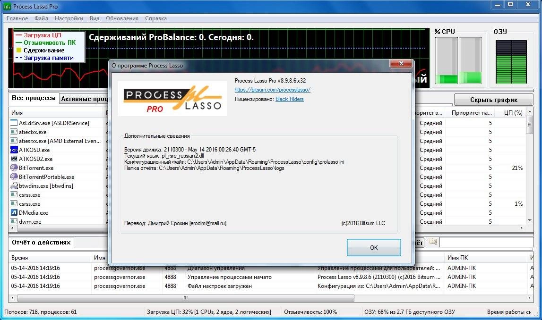Click the AsLdrSrv.exe process icon
This screenshot has height=320, width=542.
14,123
